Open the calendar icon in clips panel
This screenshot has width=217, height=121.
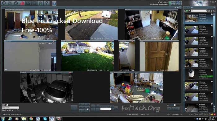pyautogui.click(x=209, y=11)
